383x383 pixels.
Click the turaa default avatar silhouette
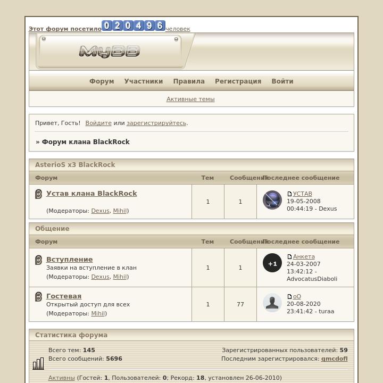tap(272, 303)
